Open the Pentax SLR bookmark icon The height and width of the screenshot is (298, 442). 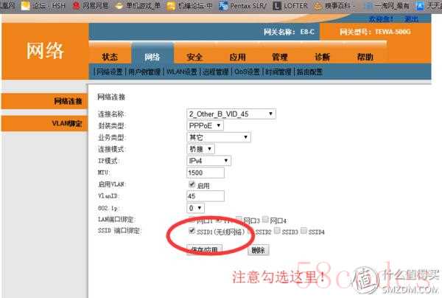tap(223, 6)
